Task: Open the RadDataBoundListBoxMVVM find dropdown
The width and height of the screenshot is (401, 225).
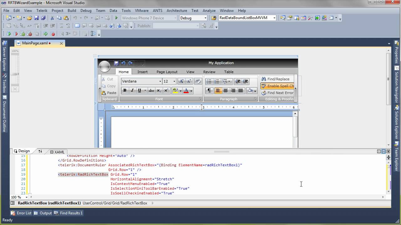Action: [x=274, y=18]
